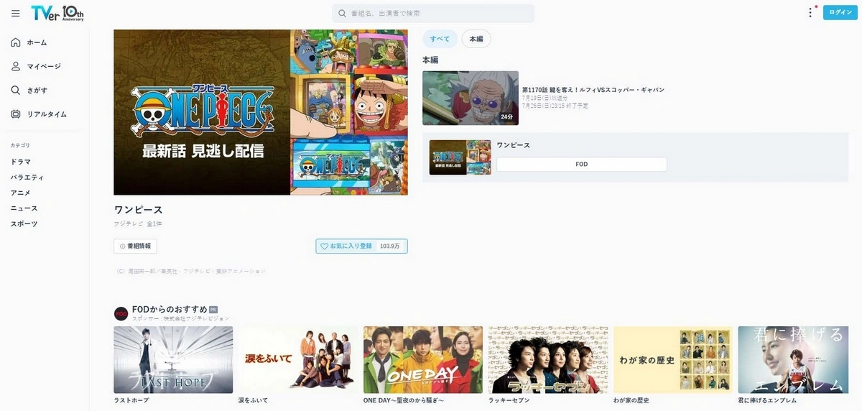Open ホーム in the sidebar
The width and height of the screenshot is (862, 411).
pos(37,42)
